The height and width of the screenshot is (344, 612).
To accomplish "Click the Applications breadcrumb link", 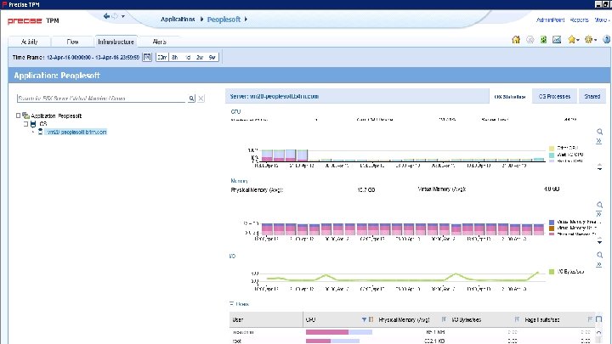I will (x=178, y=19).
